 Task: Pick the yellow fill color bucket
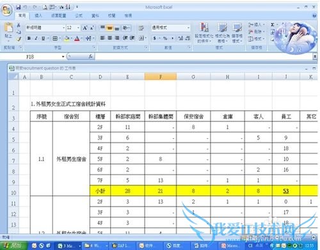(x=67, y=38)
